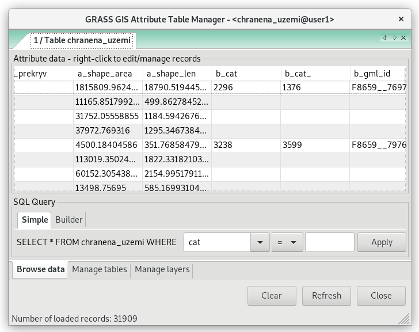This screenshot has height=332, width=419.
Task: Select cell 37972.769316
Action: 108,131
